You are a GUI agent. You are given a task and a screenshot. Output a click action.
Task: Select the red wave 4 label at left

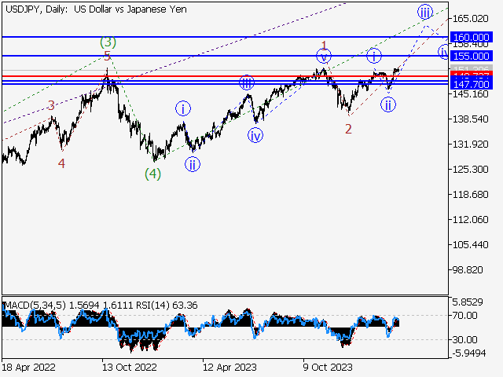point(61,163)
